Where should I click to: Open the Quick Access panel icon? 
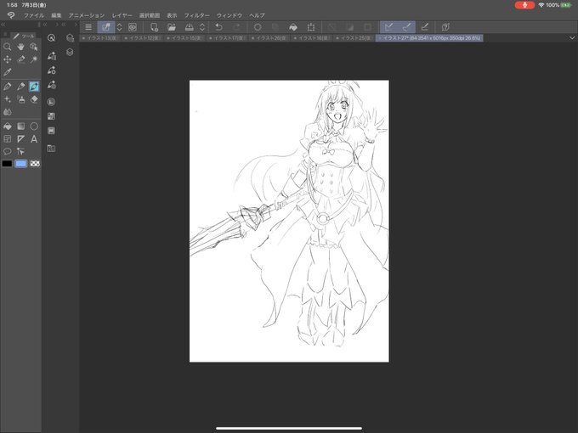[x=51, y=38]
